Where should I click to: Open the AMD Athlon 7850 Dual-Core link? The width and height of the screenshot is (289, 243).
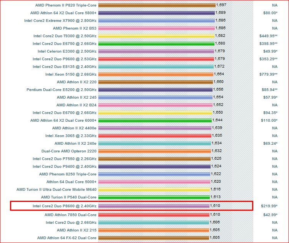(x=70, y=215)
